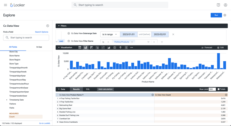This screenshot has width=231, height=126.
Task: Pick the area chart visualization
Action: [109, 48]
